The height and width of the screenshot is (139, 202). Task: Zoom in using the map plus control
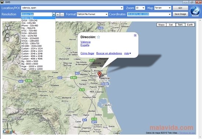(x=7, y=36)
